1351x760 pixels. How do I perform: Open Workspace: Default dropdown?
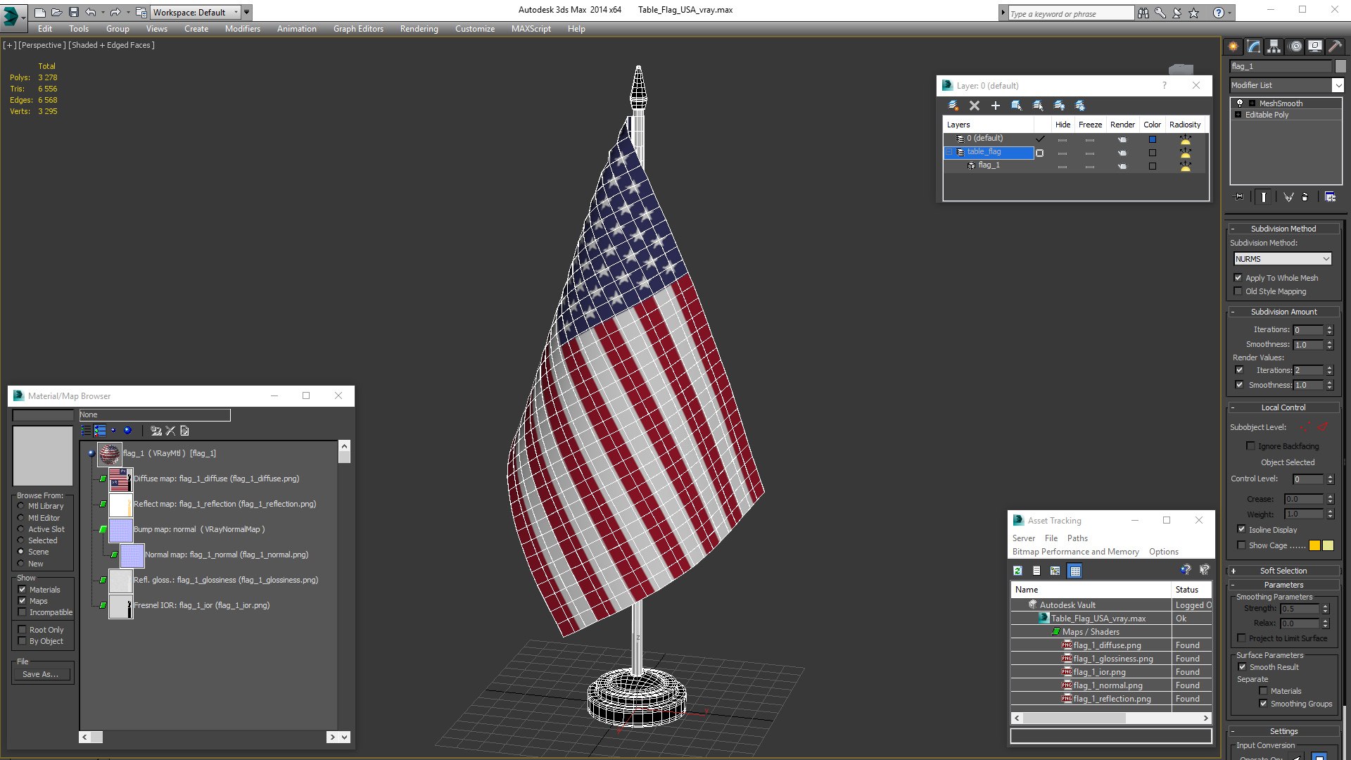pos(196,12)
